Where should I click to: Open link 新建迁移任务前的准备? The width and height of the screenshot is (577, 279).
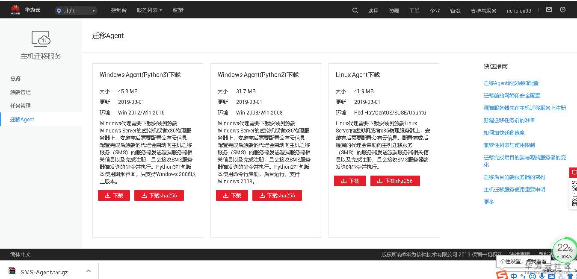coord(509,120)
